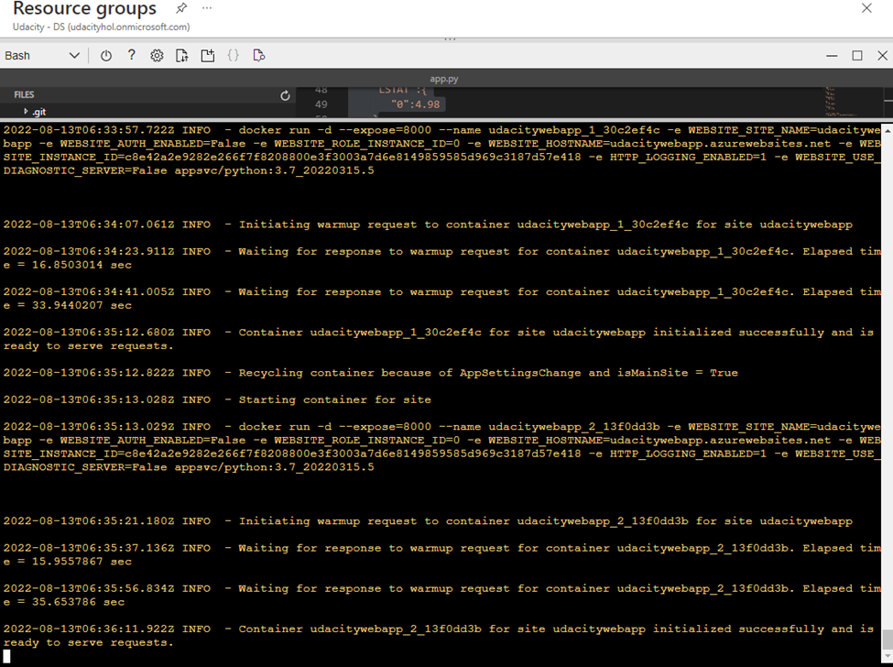The image size is (893, 667).
Task: Click the 06:35:21.180Z Initiating warmup log line
Action: tap(428, 521)
